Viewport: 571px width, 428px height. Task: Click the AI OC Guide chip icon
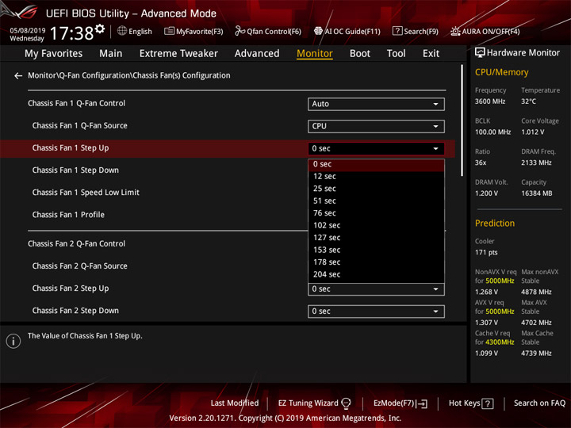[x=318, y=31]
